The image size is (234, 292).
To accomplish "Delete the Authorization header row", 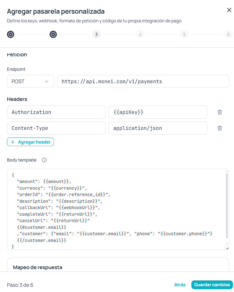I will [x=220, y=112].
